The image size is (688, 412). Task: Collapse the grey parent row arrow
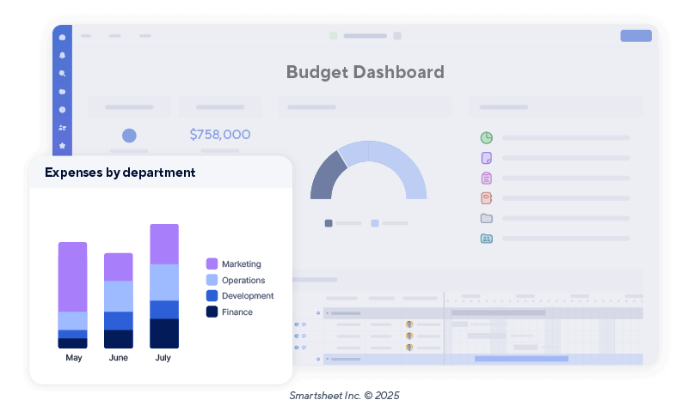[x=327, y=313]
